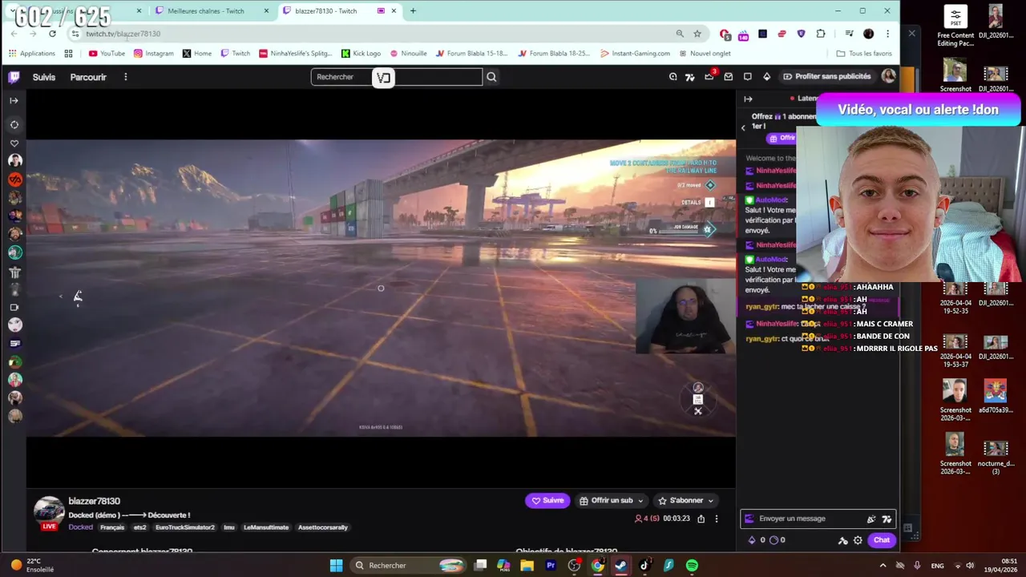The height and width of the screenshot is (577, 1026).
Task: Open the Parcourir tab
Action: [x=88, y=77]
